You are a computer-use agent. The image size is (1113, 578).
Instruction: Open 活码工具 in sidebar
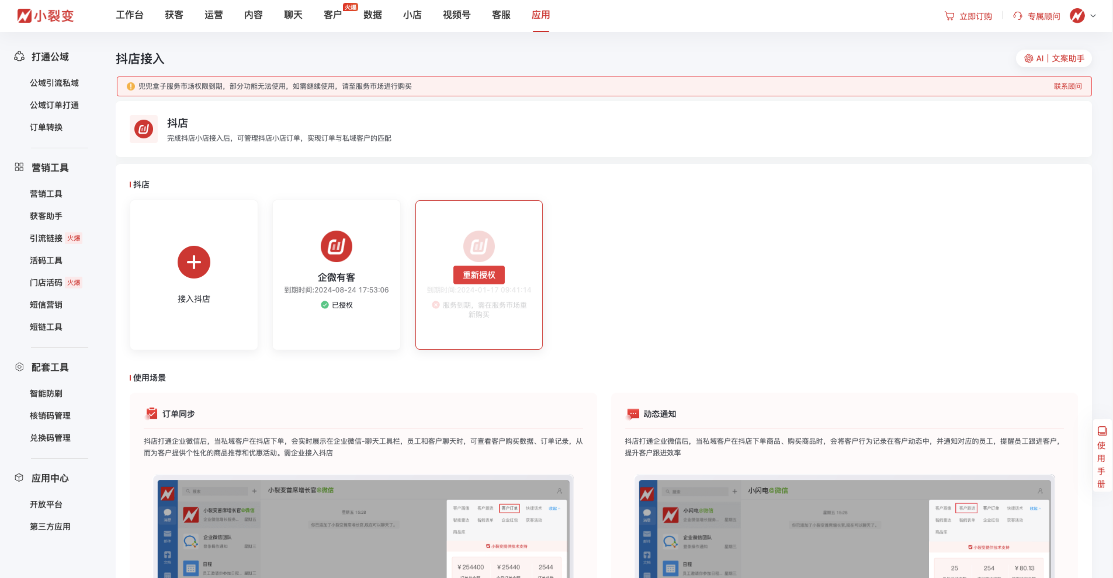click(46, 260)
